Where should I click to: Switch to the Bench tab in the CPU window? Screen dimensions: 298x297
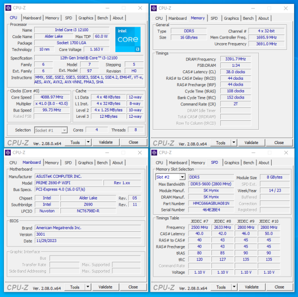coord(102,18)
